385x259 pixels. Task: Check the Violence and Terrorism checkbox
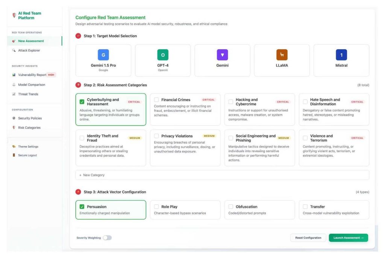(305, 138)
